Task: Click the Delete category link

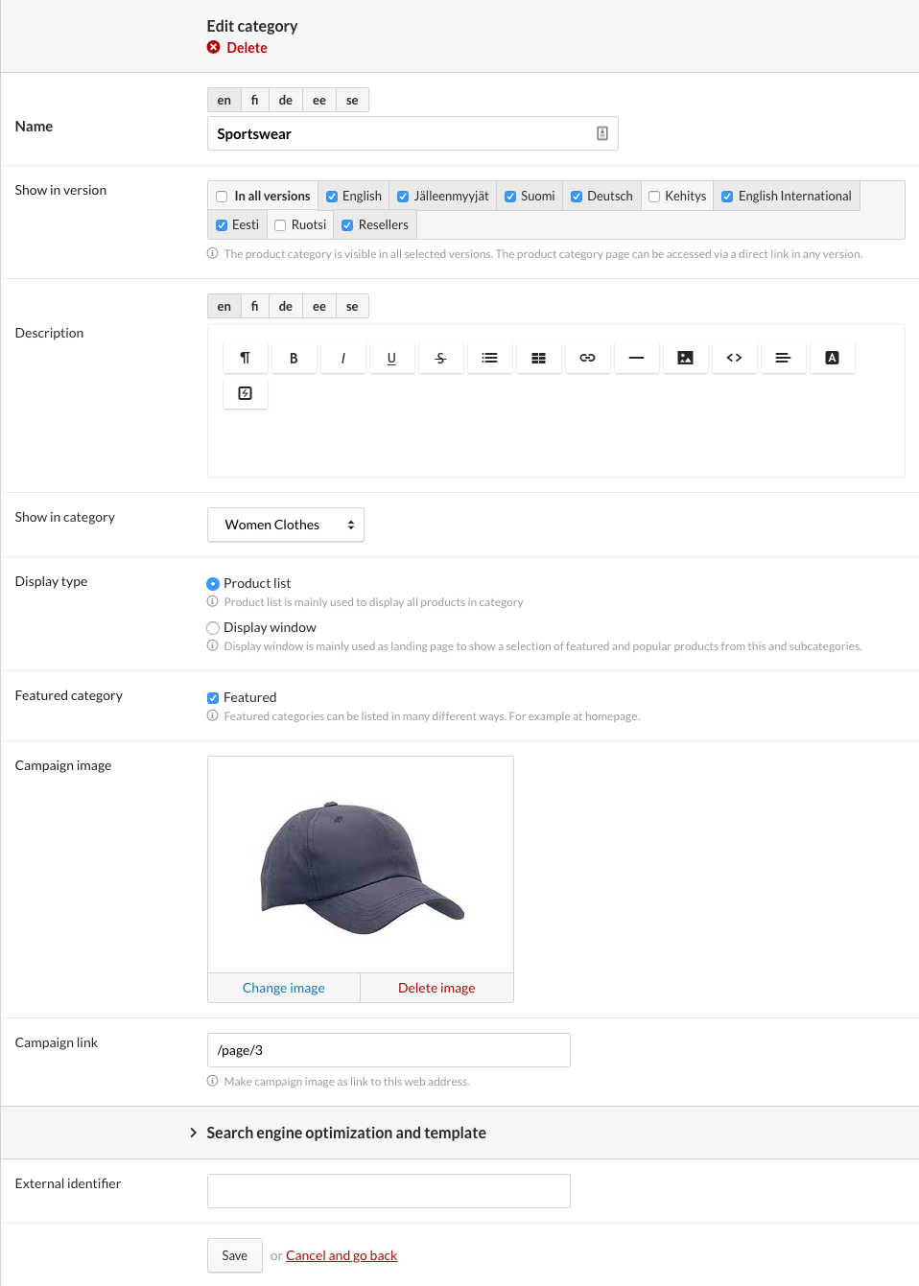Action: pos(247,48)
